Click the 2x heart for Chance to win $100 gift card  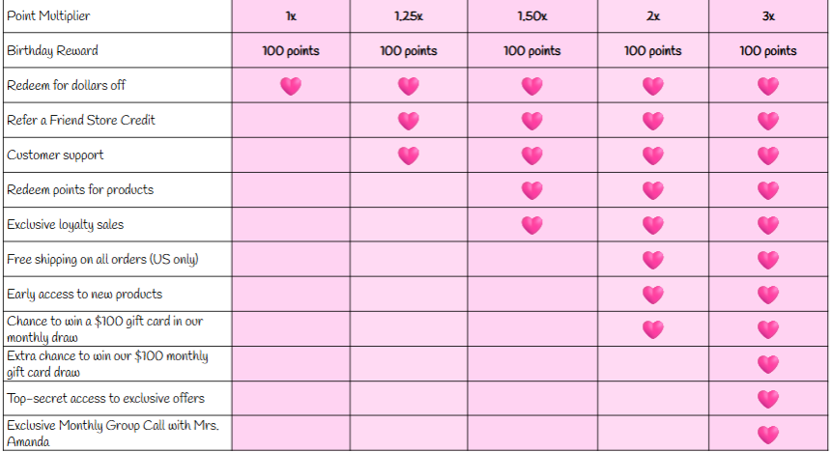pyautogui.click(x=653, y=329)
